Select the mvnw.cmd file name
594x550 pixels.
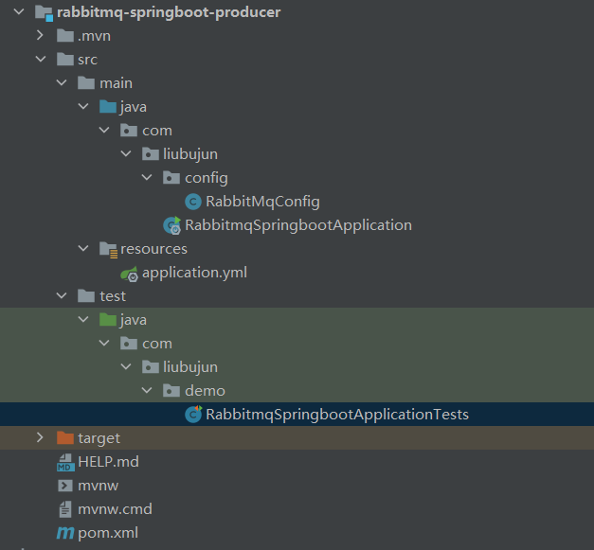coord(115,509)
